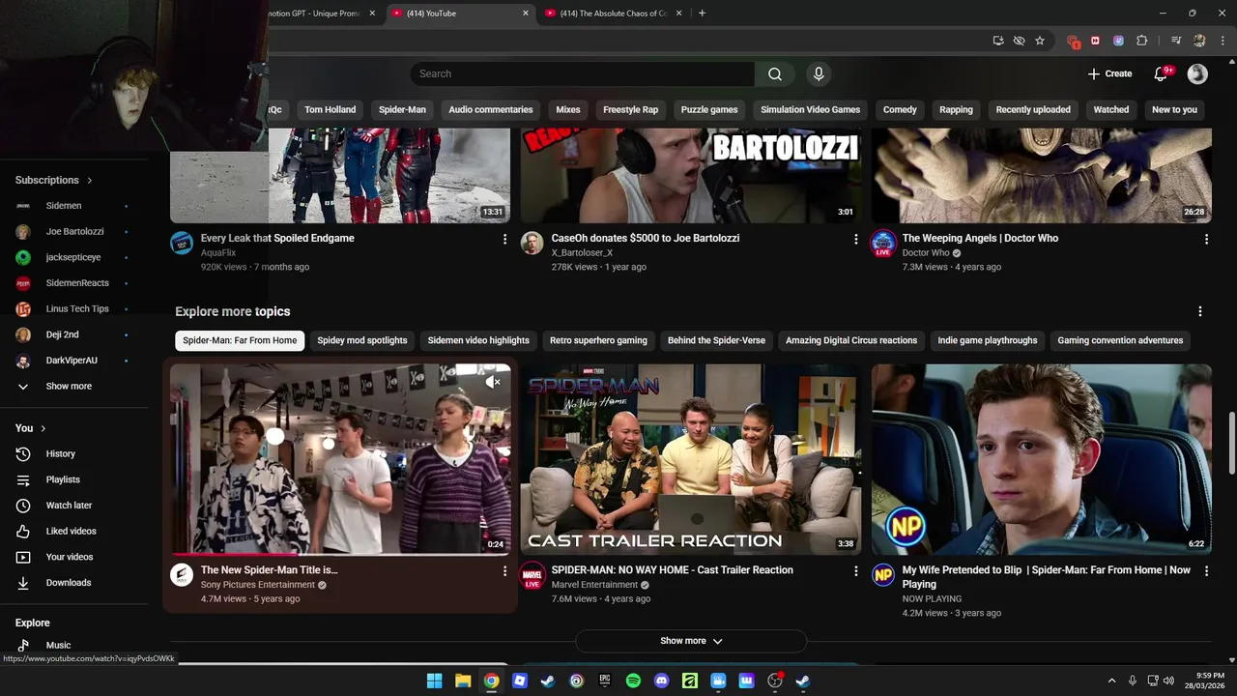Click the search magnifier button
Screen dimensions: 1237x696
pyautogui.click(x=774, y=74)
